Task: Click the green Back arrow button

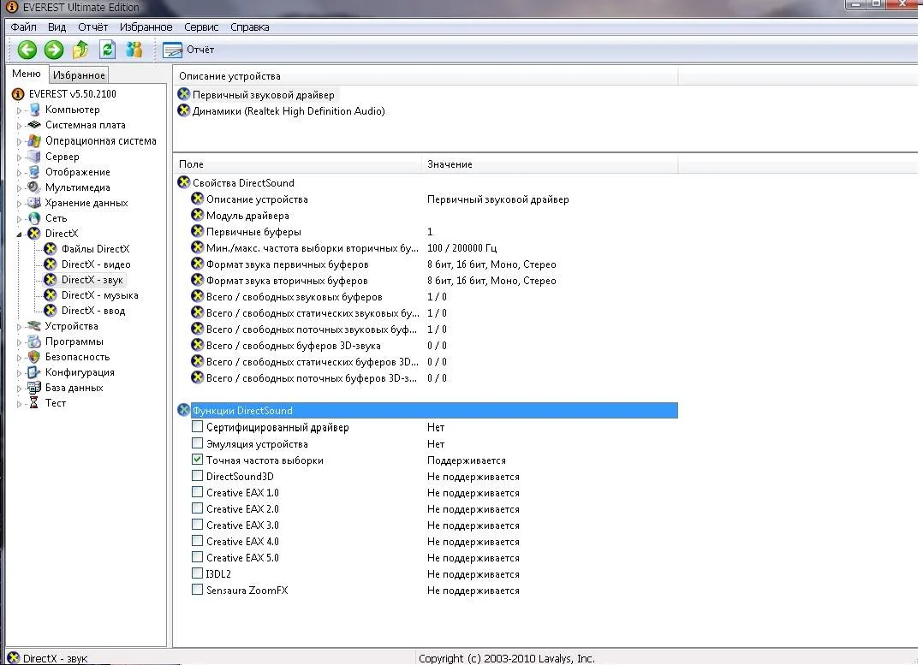Action: [27, 50]
